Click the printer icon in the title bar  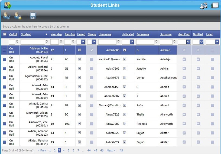click(204, 6)
